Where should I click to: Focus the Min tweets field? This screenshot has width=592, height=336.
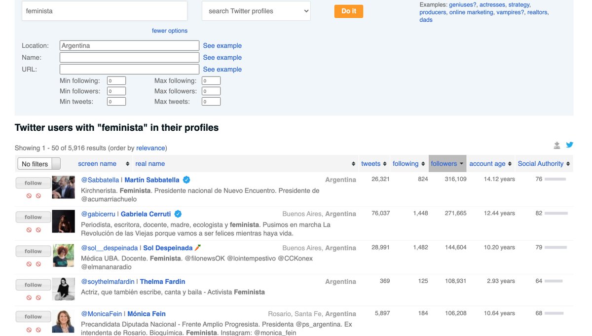(x=116, y=101)
